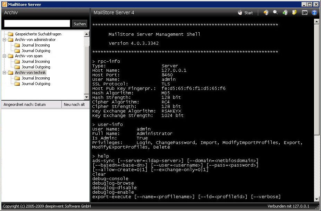Click the Cipher Algorithm value RC4
The height and width of the screenshot is (211, 321).
tap(166, 102)
